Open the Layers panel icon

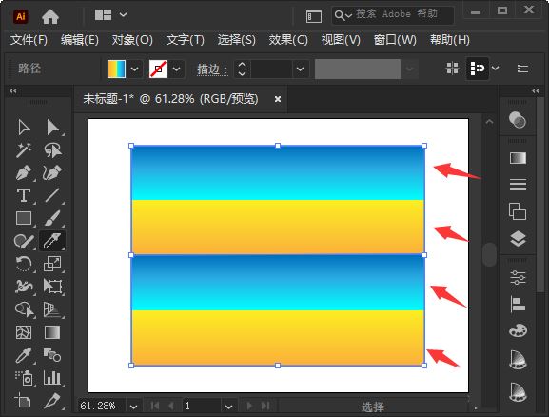[518, 239]
